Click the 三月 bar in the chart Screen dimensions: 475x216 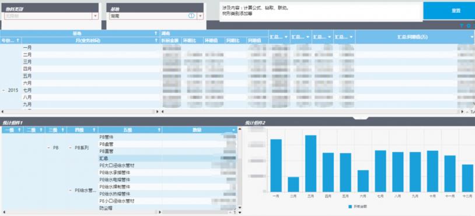tap(311, 164)
